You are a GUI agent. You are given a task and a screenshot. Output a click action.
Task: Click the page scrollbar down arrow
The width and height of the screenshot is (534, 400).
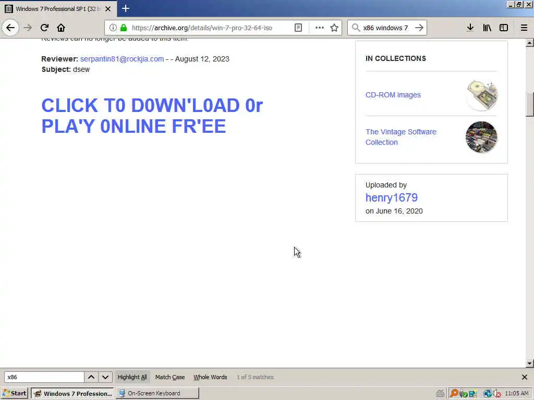coord(529,363)
